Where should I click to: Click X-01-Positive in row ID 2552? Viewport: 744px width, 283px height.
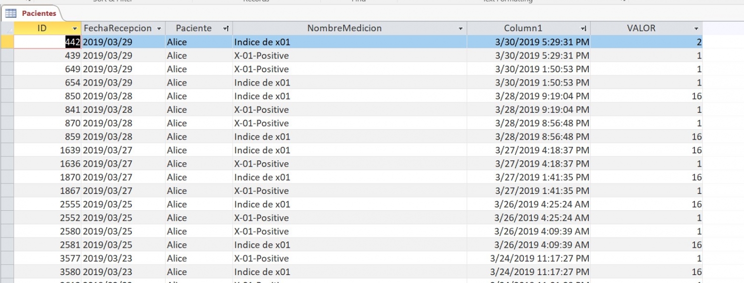(261, 218)
